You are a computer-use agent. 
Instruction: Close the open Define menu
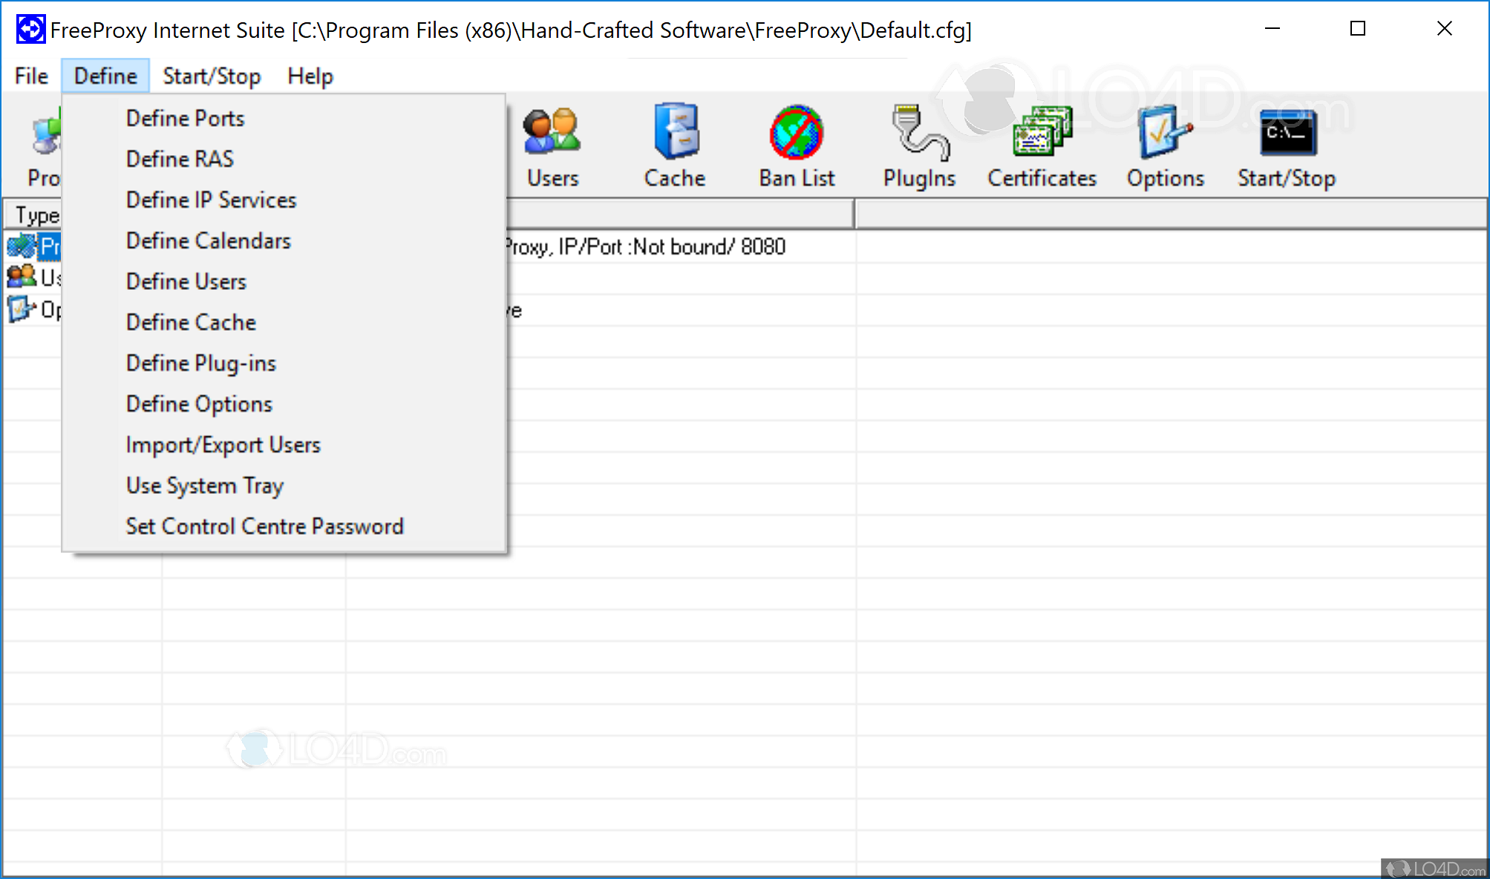[x=105, y=76]
